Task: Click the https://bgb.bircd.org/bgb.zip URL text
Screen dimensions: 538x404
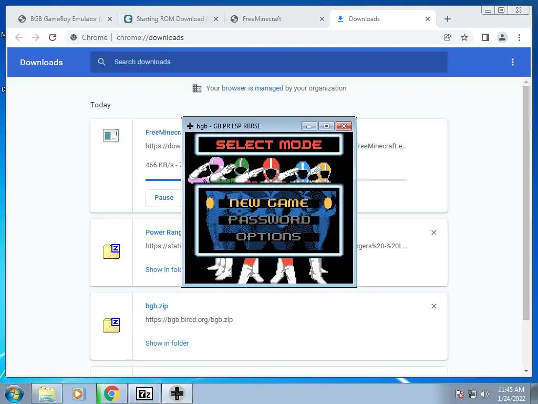Action: [189, 319]
